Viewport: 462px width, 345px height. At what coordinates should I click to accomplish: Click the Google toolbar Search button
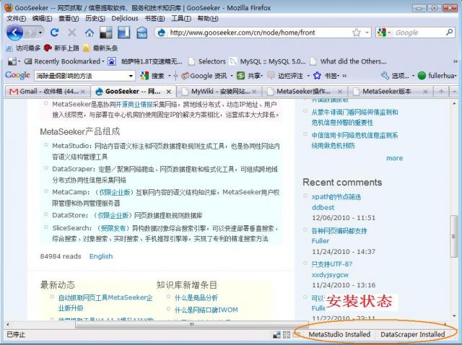[152, 76]
